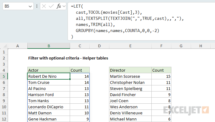Click the Cancel (X) formula icon

(x=44, y=6)
